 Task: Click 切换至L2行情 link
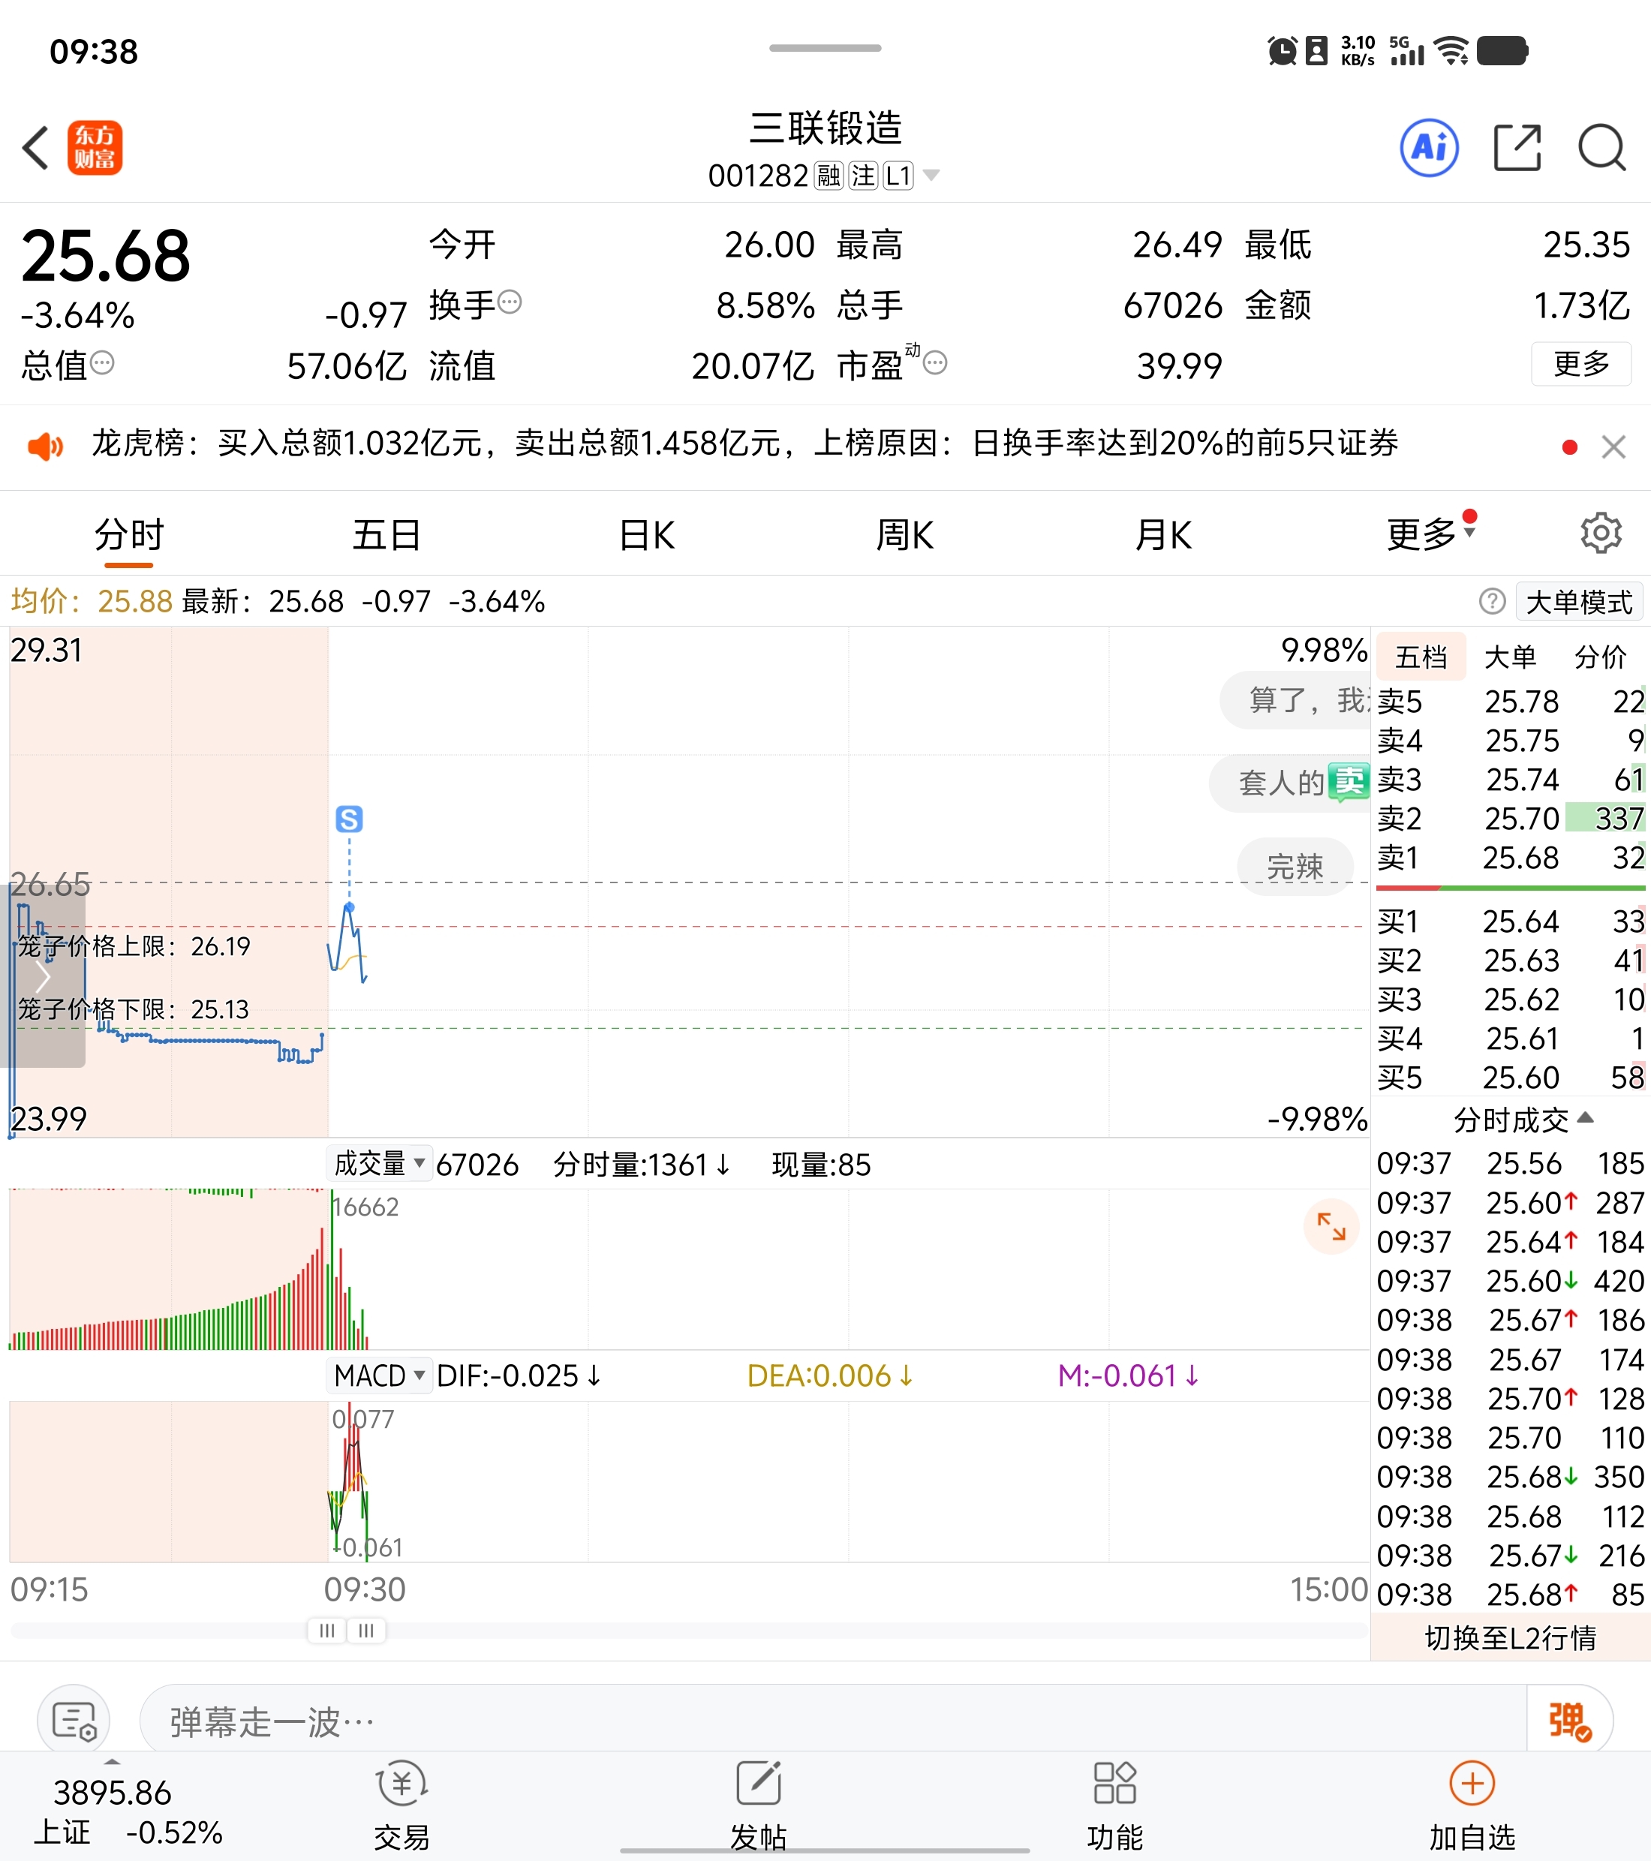pyautogui.click(x=1510, y=1638)
